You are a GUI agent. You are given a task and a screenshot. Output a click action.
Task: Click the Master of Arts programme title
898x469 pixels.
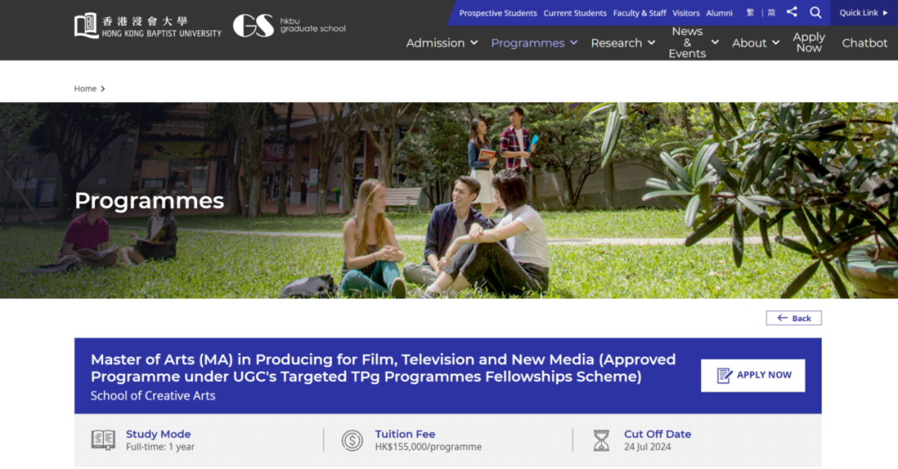coord(383,368)
